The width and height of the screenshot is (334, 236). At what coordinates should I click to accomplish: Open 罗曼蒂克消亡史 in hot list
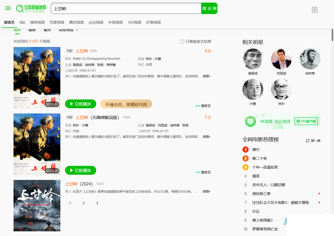tap(265, 229)
